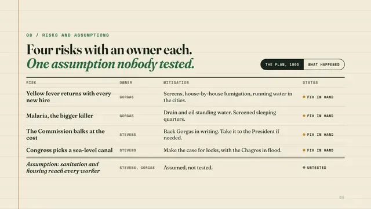Click the Untested status label

[317, 168]
